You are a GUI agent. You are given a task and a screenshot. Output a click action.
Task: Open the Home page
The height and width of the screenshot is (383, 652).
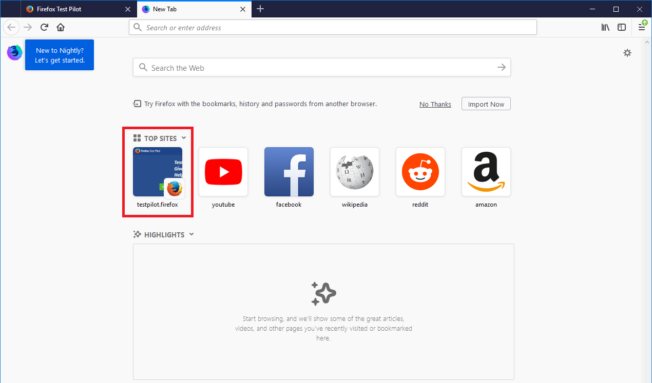click(x=60, y=27)
